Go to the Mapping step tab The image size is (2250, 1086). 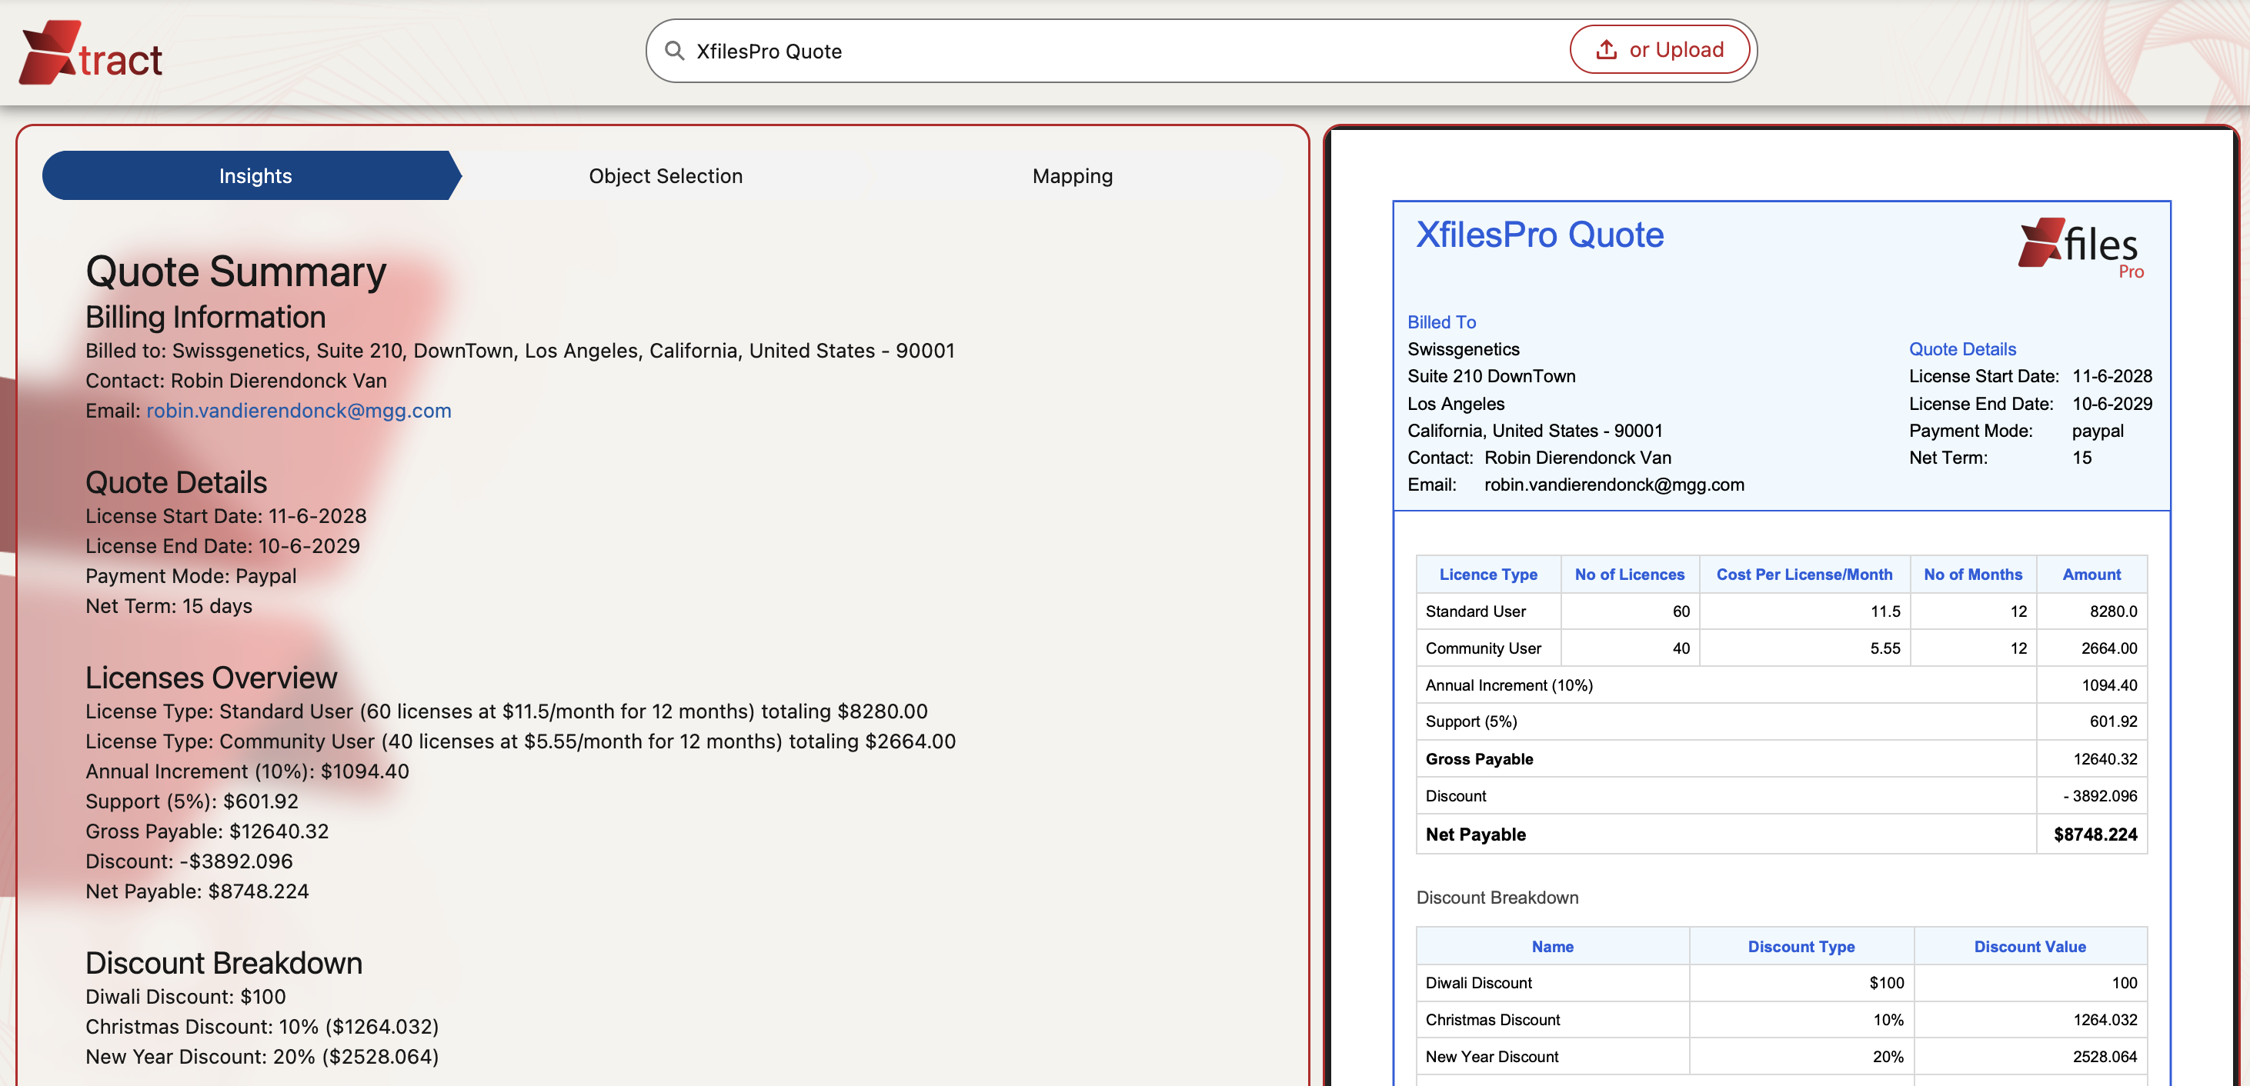click(x=1073, y=175)
